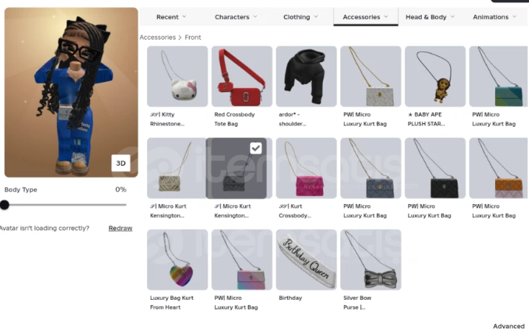Pick the Baby Ape Plush Star accessory
The width and height of the screenshot is (529, 336).
(435, 76)
